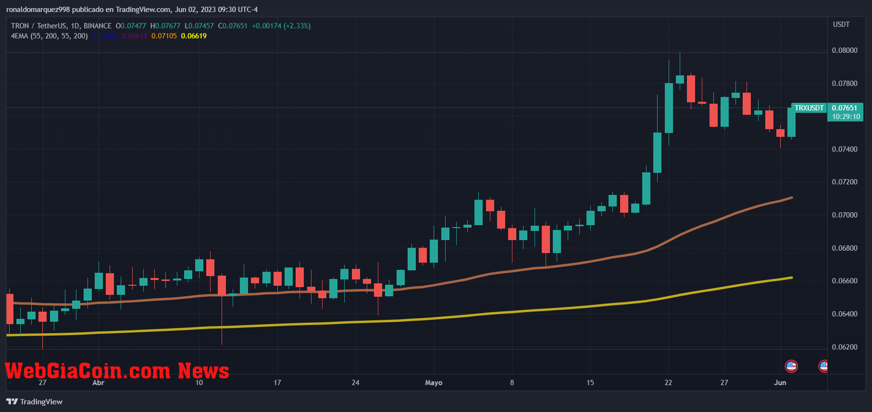This screenshot has height=412, width=872.
Task: Click the low price L0.07457
Action: coord(199,26)
